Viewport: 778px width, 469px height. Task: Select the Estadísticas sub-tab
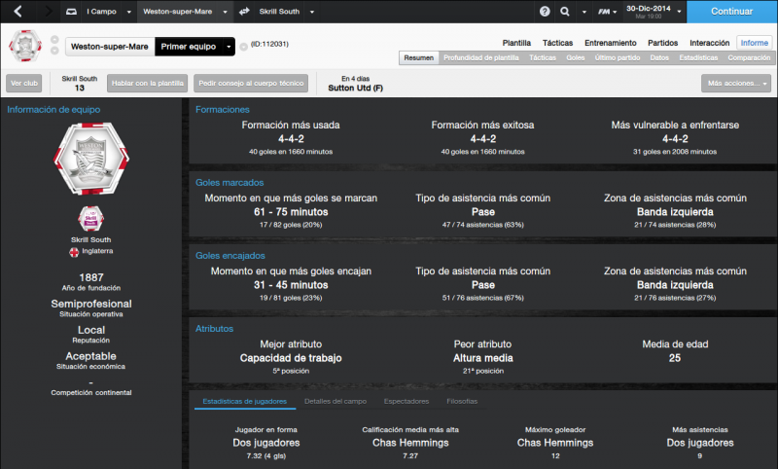(698, 57)
